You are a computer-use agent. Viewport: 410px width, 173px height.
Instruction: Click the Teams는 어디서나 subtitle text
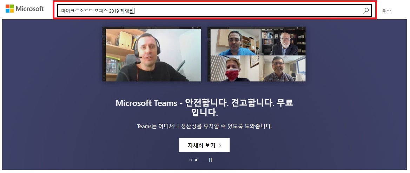[204, 127]
